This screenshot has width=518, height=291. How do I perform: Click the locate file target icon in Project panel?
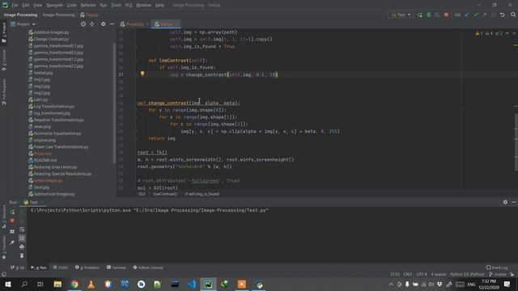[83, 24]
